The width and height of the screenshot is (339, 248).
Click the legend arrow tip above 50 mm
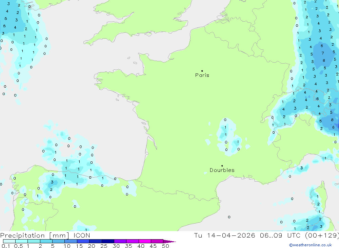[169, 241]
